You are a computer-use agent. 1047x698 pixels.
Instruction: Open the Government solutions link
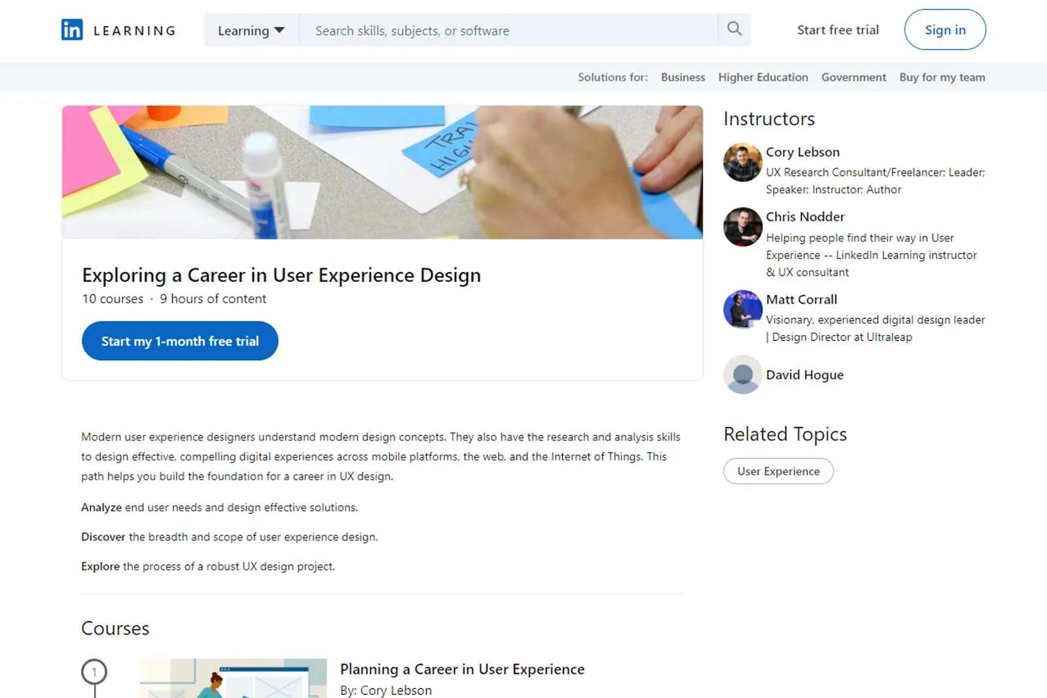tap(853, 77)
